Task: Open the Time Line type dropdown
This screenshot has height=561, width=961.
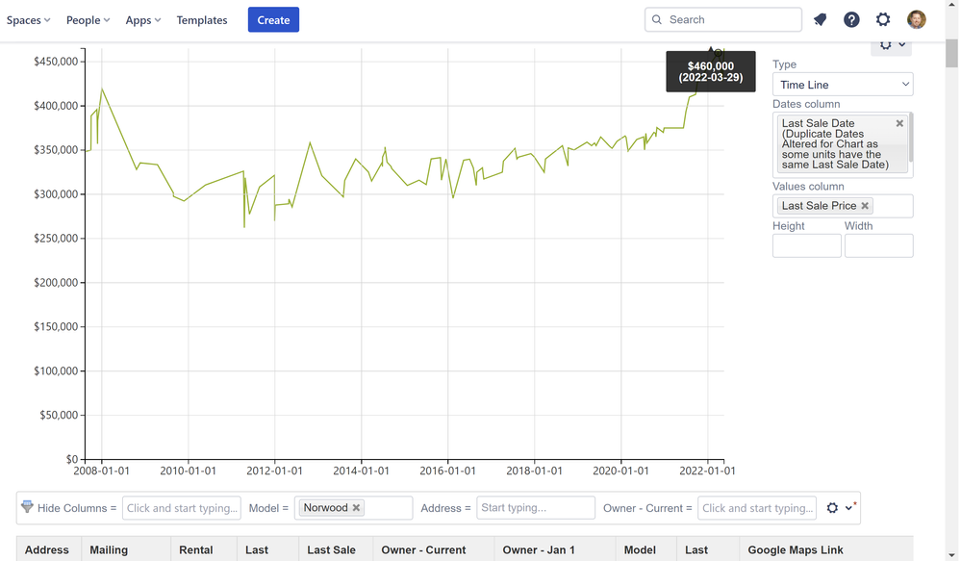Action: point(842,84)
